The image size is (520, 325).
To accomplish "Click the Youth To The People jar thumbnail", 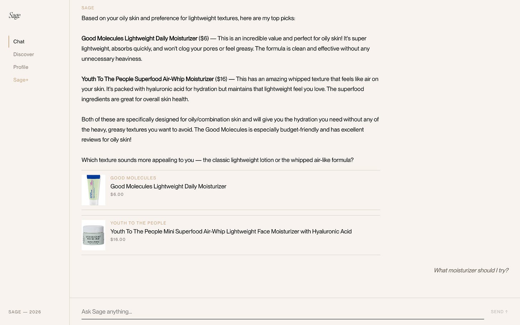I will tap(93, 235).
